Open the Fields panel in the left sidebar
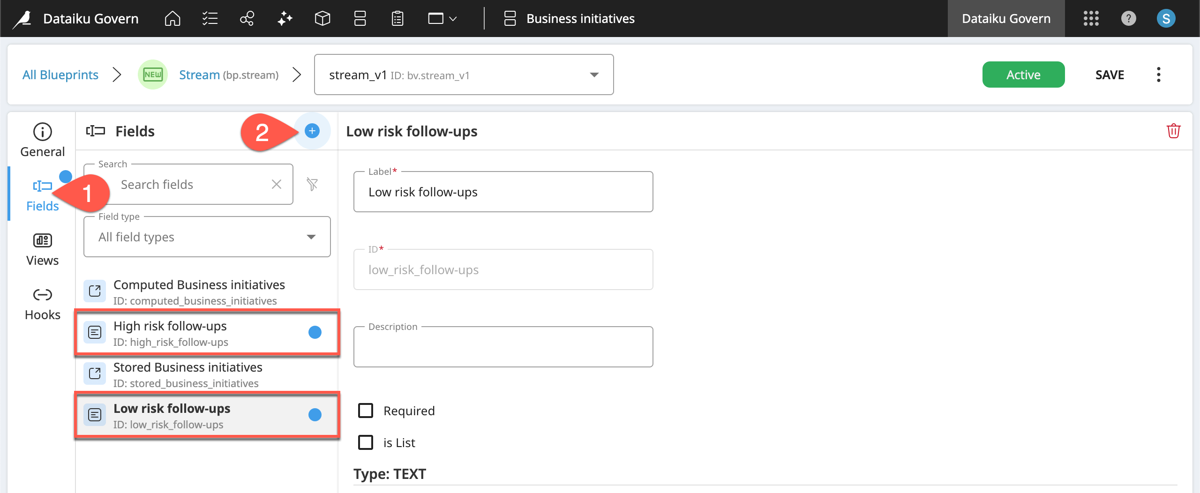The width and height of the screenshot is (1200, 493). pyautogui.click(x=42, y=193)
